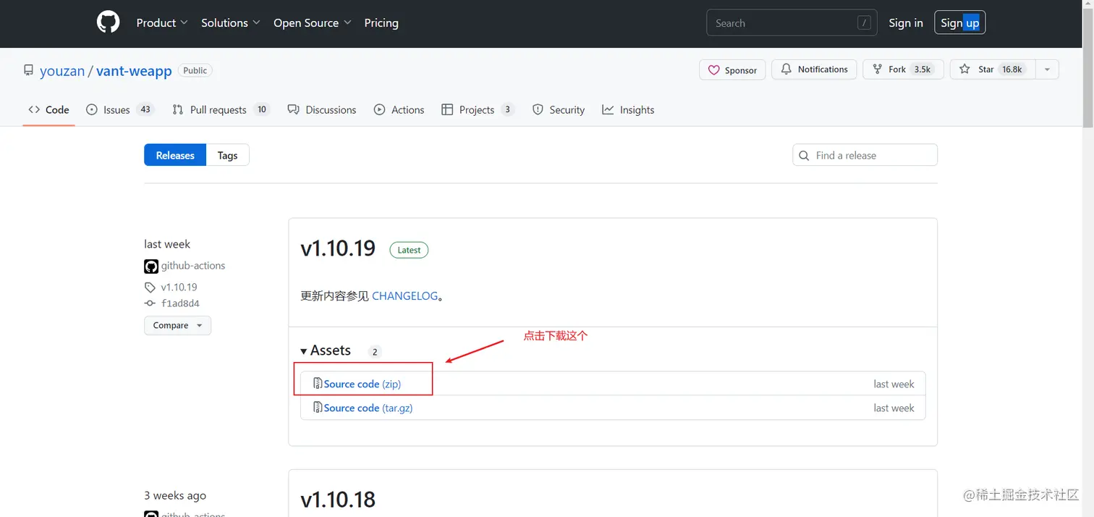Image resolution: width=1094 pixels, height=517 pixels.
Task: Click the Star 16.8k button
Action: pos(993,70)
